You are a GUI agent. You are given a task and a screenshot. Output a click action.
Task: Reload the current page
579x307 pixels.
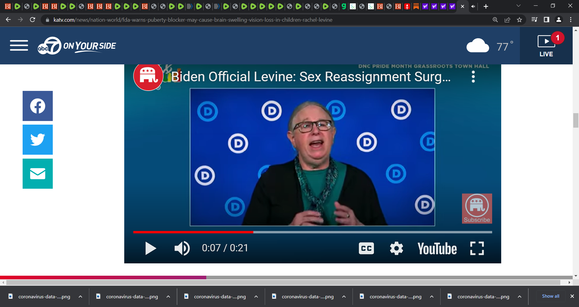click(33, 20)
